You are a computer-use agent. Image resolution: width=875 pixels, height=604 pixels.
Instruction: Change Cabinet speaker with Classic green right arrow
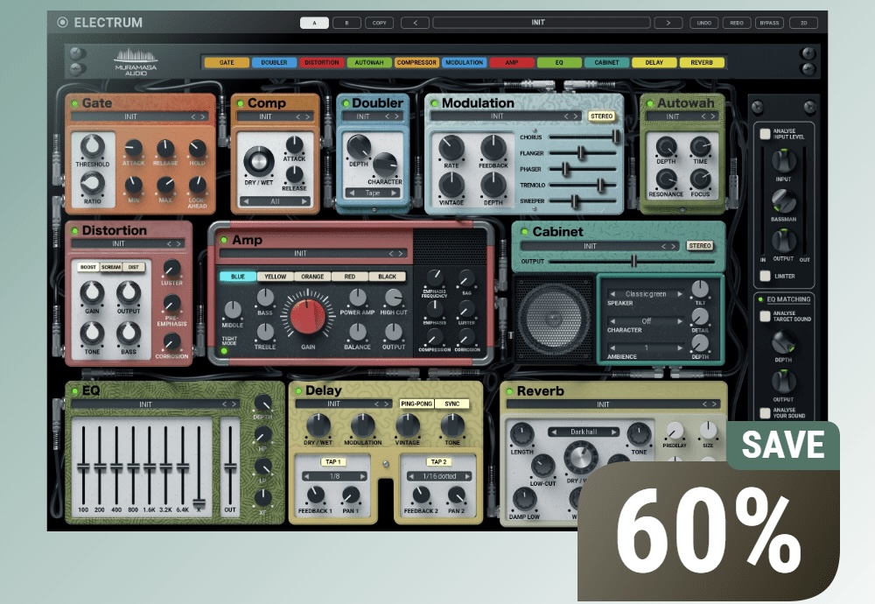680,293
